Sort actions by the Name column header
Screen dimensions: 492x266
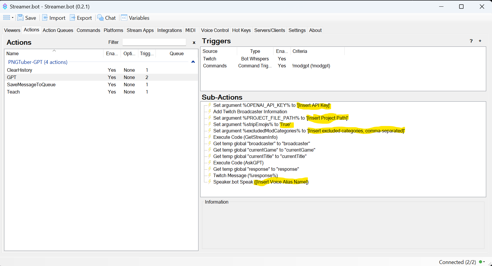[12, 53]
